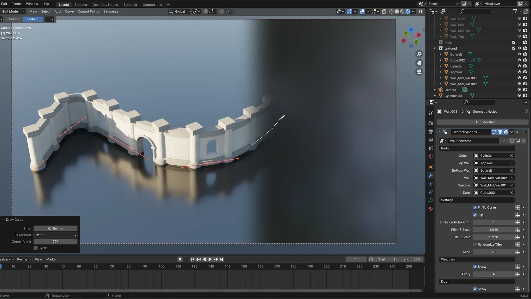Drag the Pillar Z Scale slider value
This screenshot has width=531, height=299.
493,229
